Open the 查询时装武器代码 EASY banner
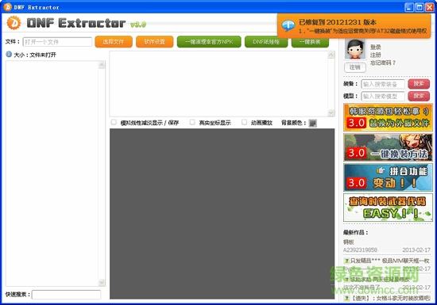Image resolution: width=437 pixels, height=305 pixels. pos(388,208)
